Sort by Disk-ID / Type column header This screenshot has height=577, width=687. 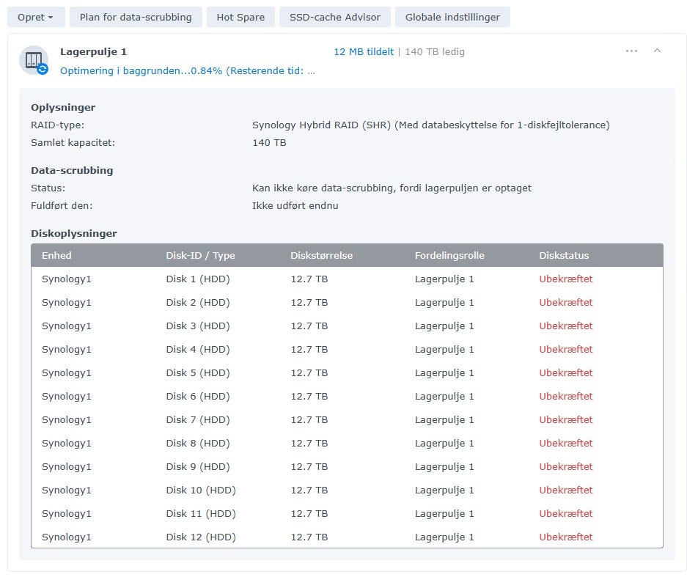(200, 256)
